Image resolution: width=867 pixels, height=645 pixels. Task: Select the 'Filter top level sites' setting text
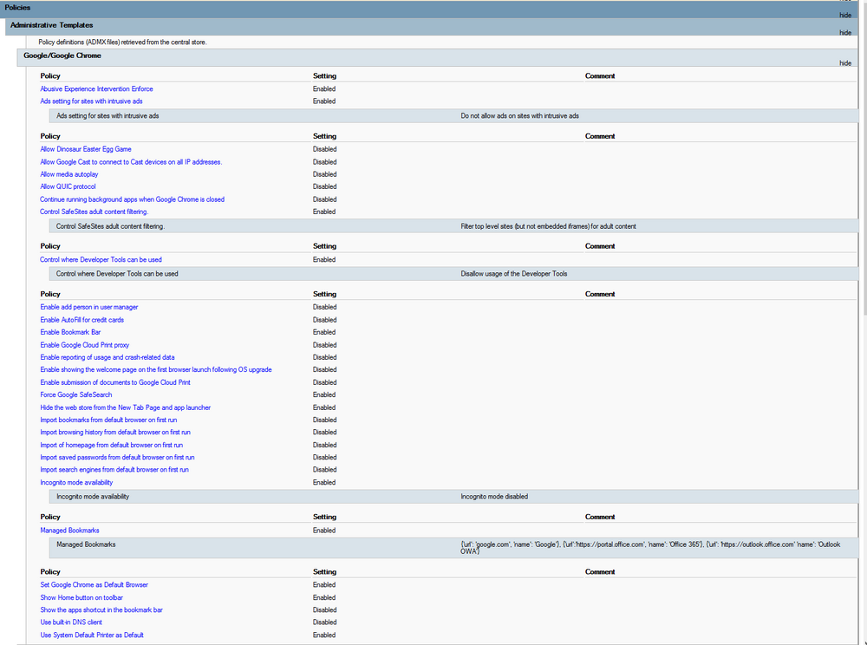pyautogui.click(x=548, y=226)
